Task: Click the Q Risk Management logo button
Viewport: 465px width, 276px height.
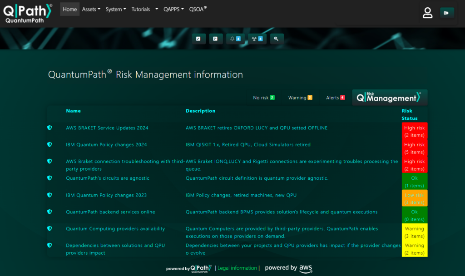Action: [389, 98]
